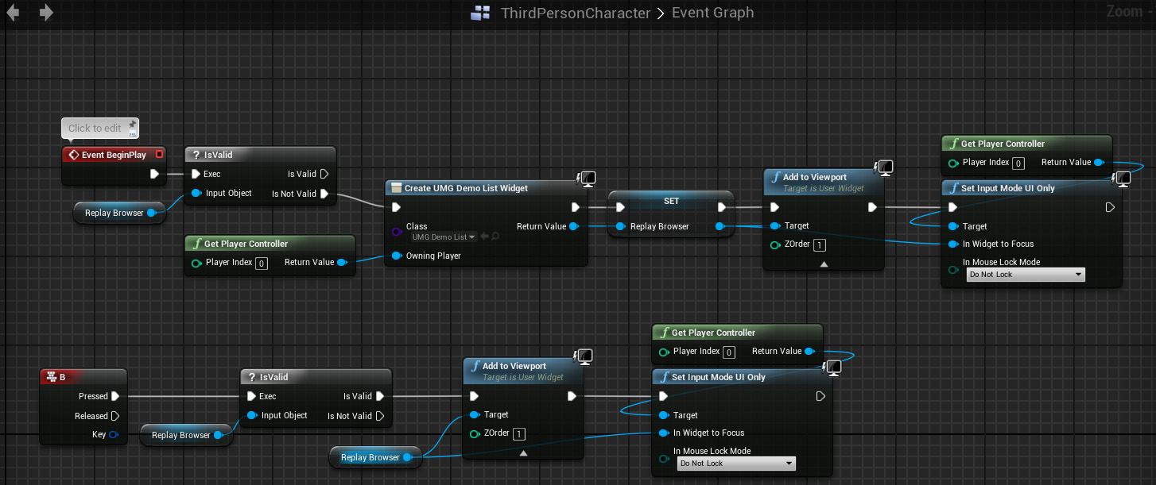Screen dimensions: 1156x485
Task: Click the In Widget to Focus pin on the top Set Input Mode
Action: point(952,244)
